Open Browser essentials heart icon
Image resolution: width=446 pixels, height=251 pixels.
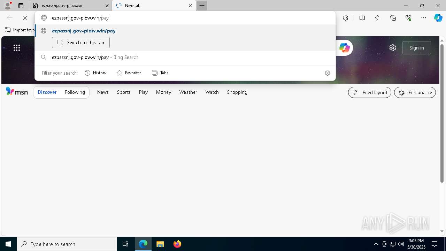pyautogui.click(x=408, y=18)
